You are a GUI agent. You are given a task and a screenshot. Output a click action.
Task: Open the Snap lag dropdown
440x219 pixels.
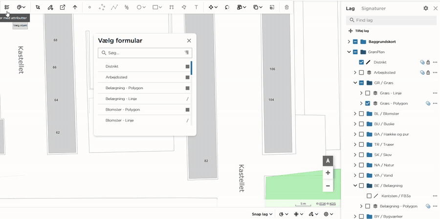pyautogui.click(x=262, y=214)
